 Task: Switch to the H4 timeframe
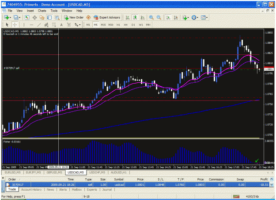[125, 25]
